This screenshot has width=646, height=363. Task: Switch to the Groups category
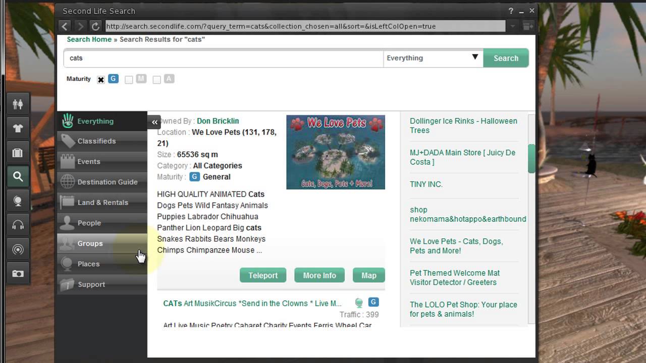pyautogui.click(x=102, y=243)
